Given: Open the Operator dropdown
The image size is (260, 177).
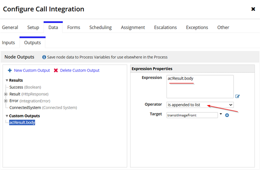Looking at the screenshot, I should 200,105.
